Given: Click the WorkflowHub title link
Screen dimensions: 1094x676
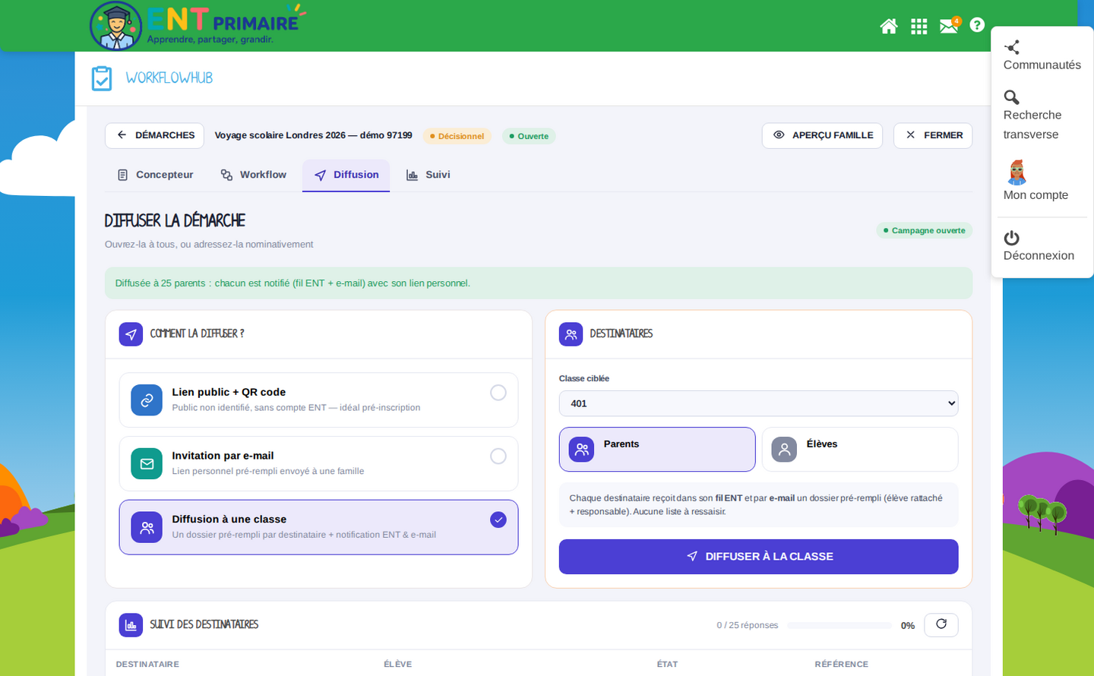Looking at the screenshot, I should coord(169,78).
